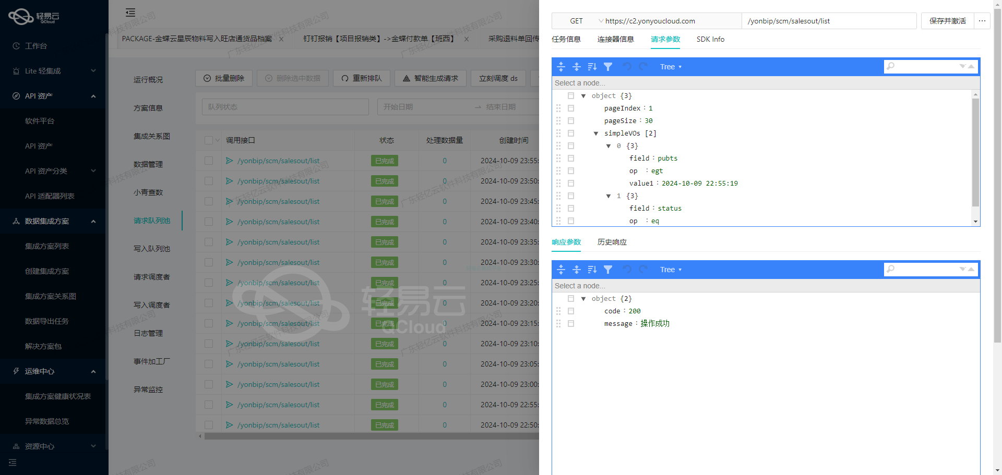
Task: Open 日志管理 in the left menu
Action: (x=148, y=333)
